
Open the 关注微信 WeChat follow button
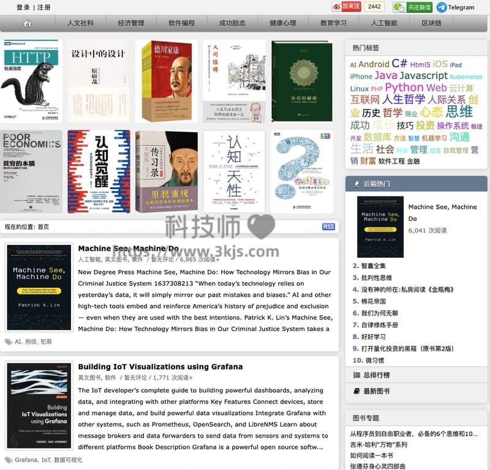[412, 7]
